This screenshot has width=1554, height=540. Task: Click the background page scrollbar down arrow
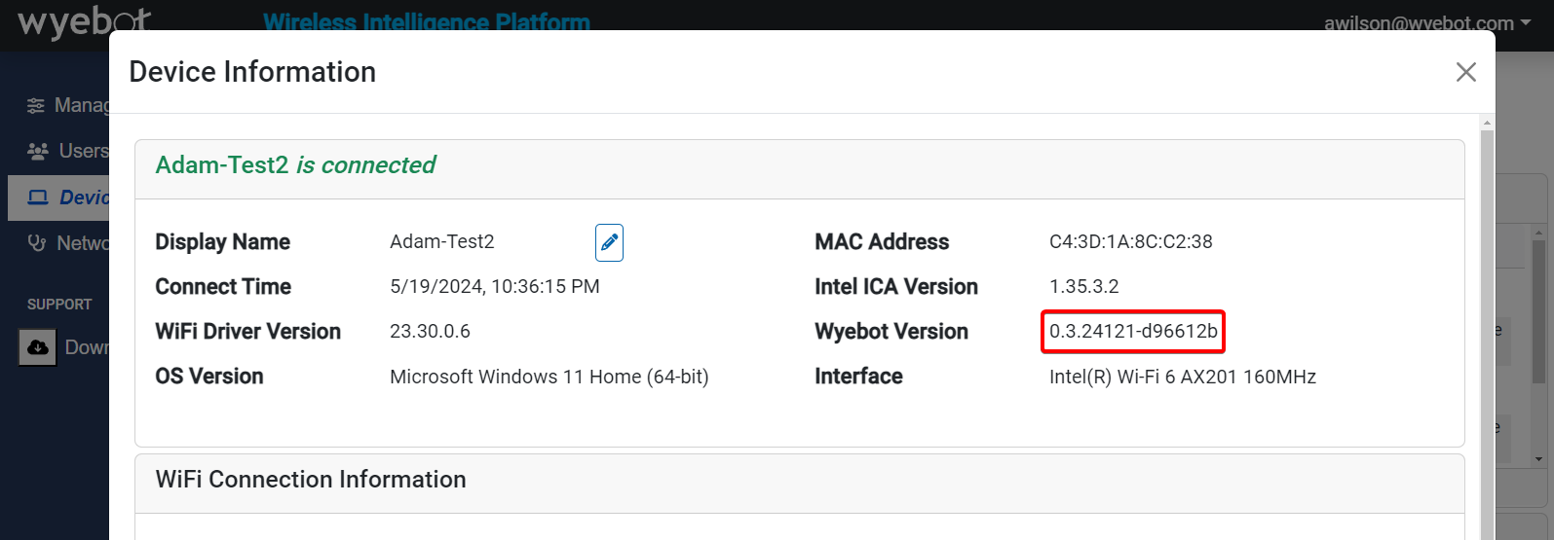point(1539,458)
